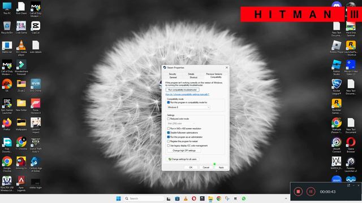Show hidden system tray icons chevron
This screenshot has width=362, height=203.
click(x=286, y=198)
